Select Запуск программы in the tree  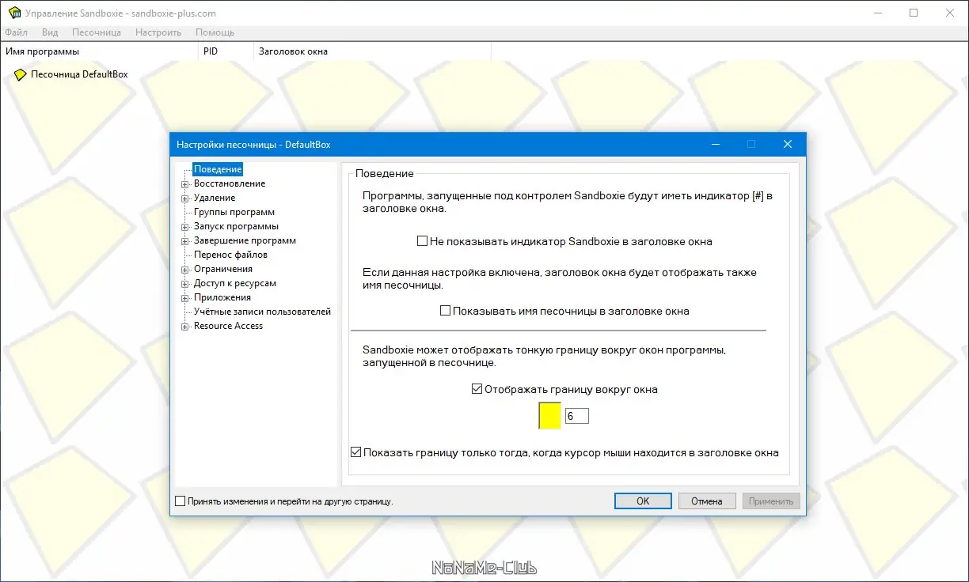[236, 226]
